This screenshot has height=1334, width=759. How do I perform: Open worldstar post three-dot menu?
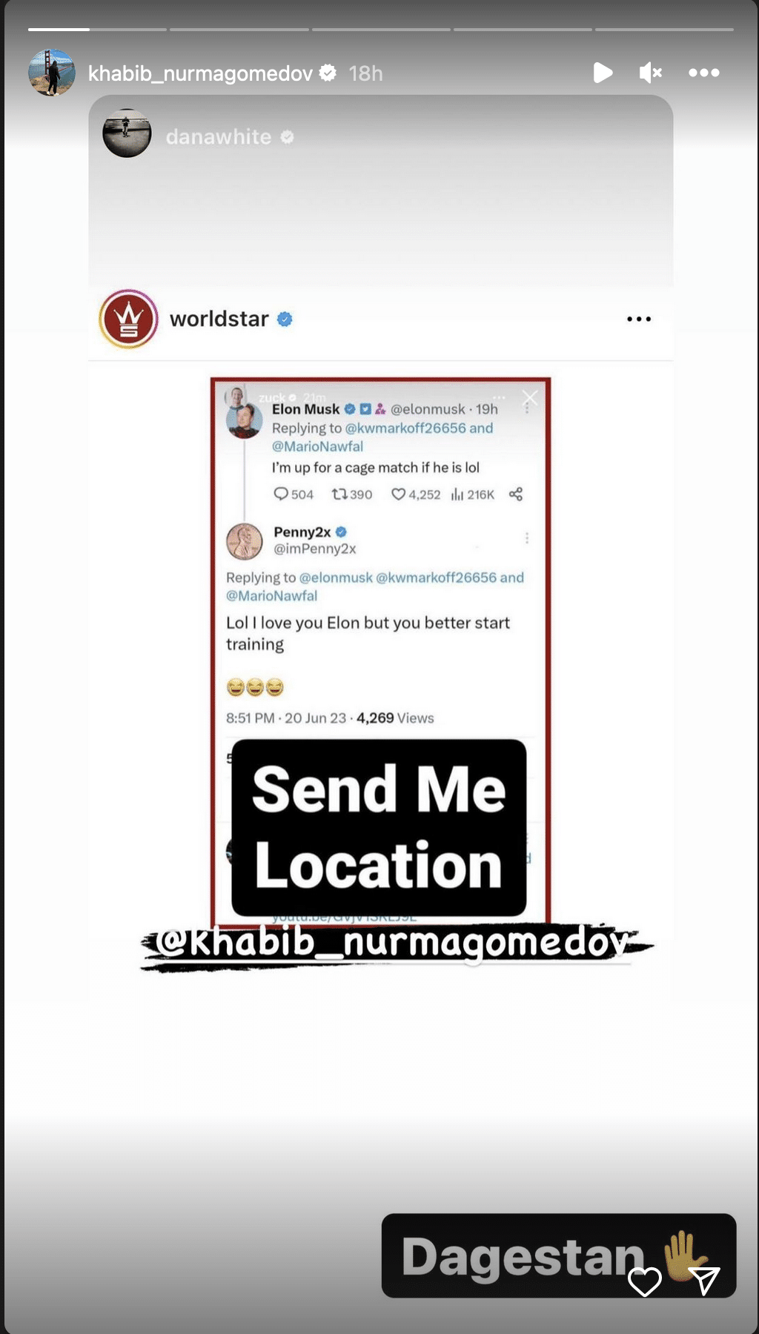click(639, 319)
